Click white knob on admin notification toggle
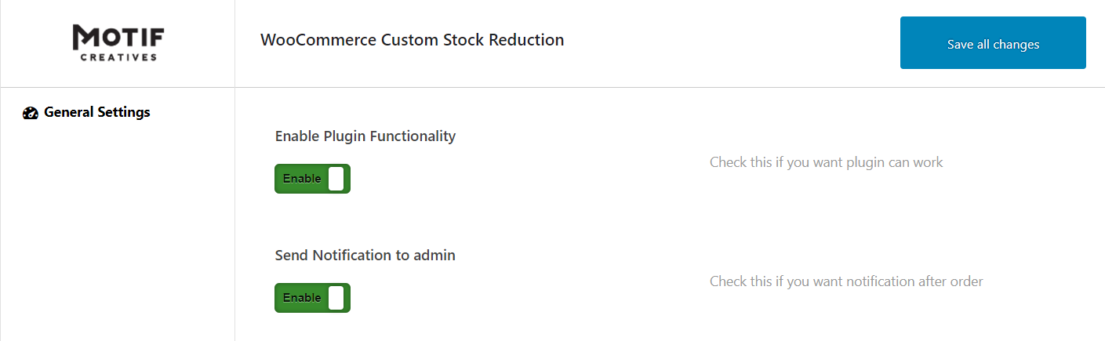The image size is (1105, 341). [x=336, y=298]
